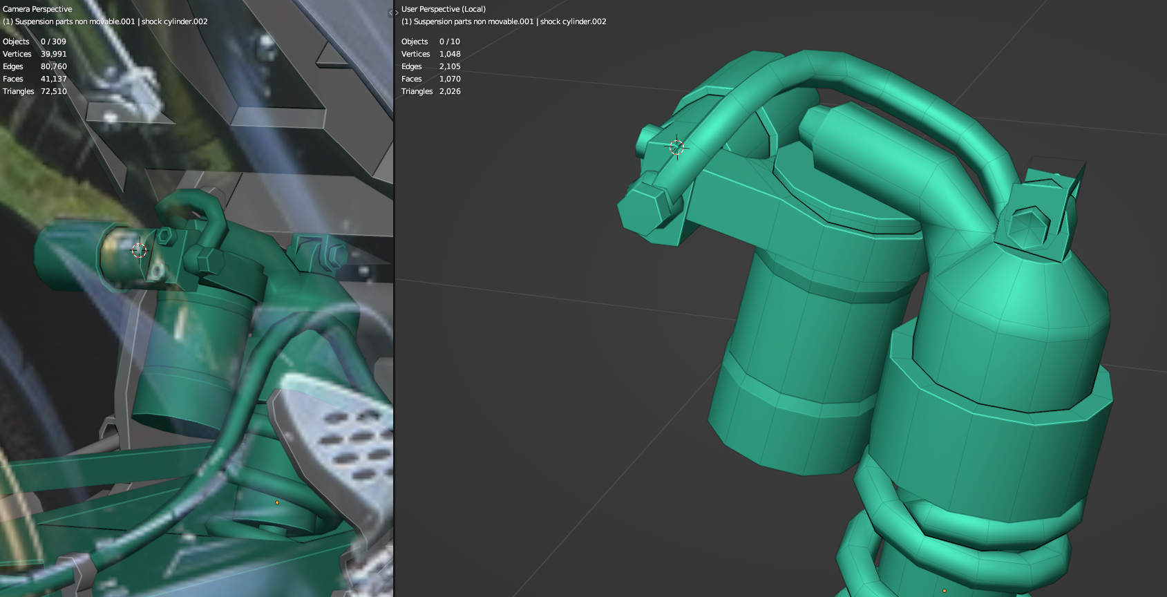The height and width of the screenshot is (597, 1167).
Task: Click the object name line in the camera viewport
Action: pos(105,21)
